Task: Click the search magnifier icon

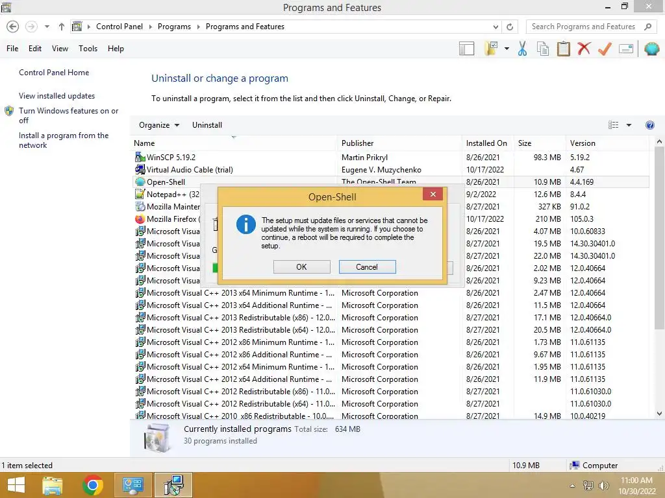Action: tap(647, 27)
